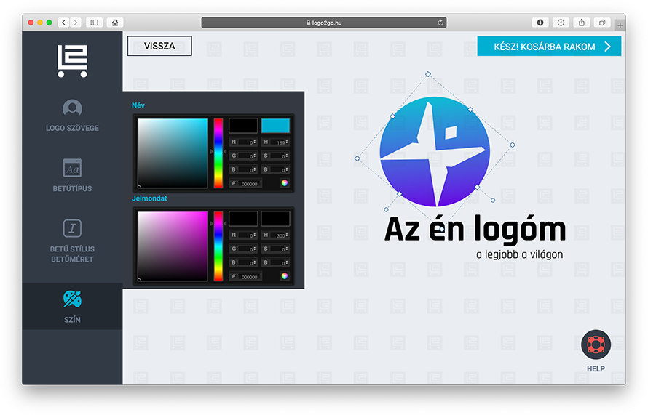Click the 'a legjobb a világon' tagline
This screenshot has width=648, height=415.
point(519,254)
